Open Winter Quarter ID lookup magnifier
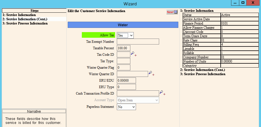 150,73
